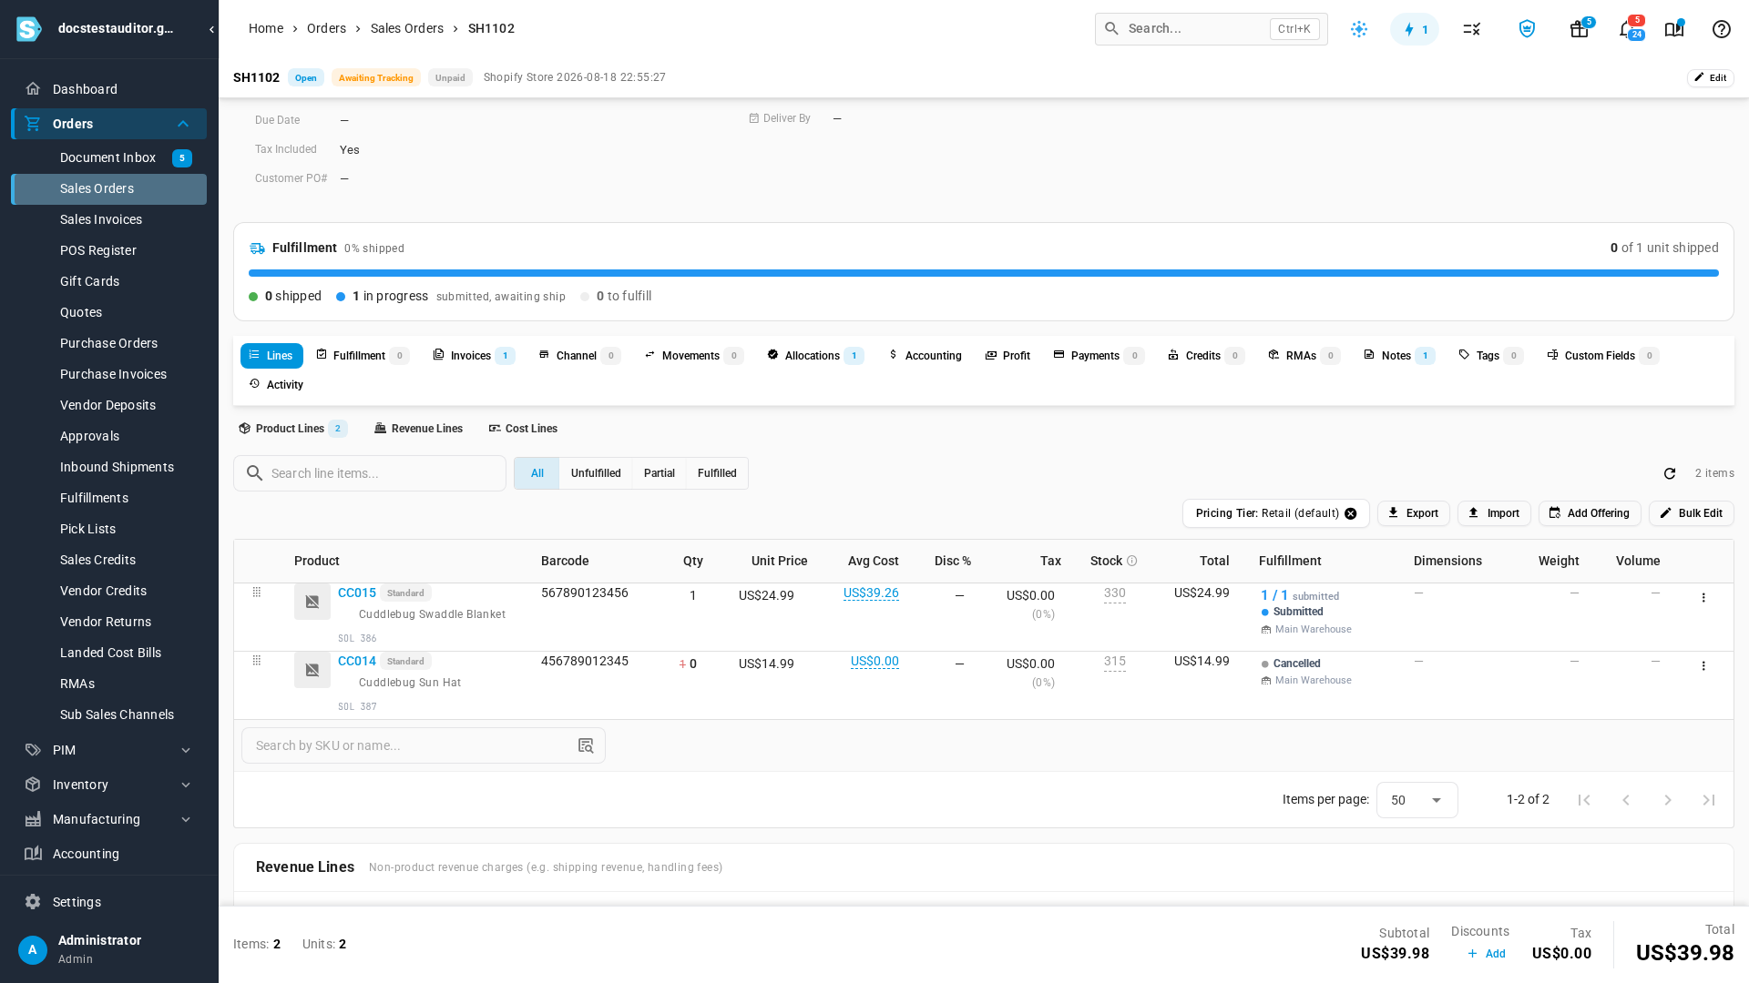Open the Payments tab
1749x983 pixels.
tap(1098, 356)
